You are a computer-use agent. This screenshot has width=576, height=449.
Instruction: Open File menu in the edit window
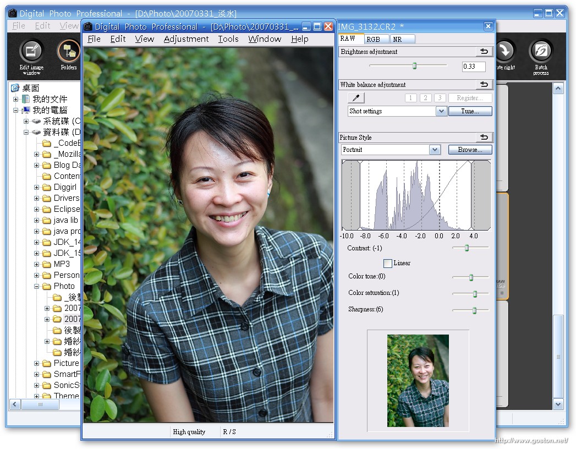coord(94,39)
